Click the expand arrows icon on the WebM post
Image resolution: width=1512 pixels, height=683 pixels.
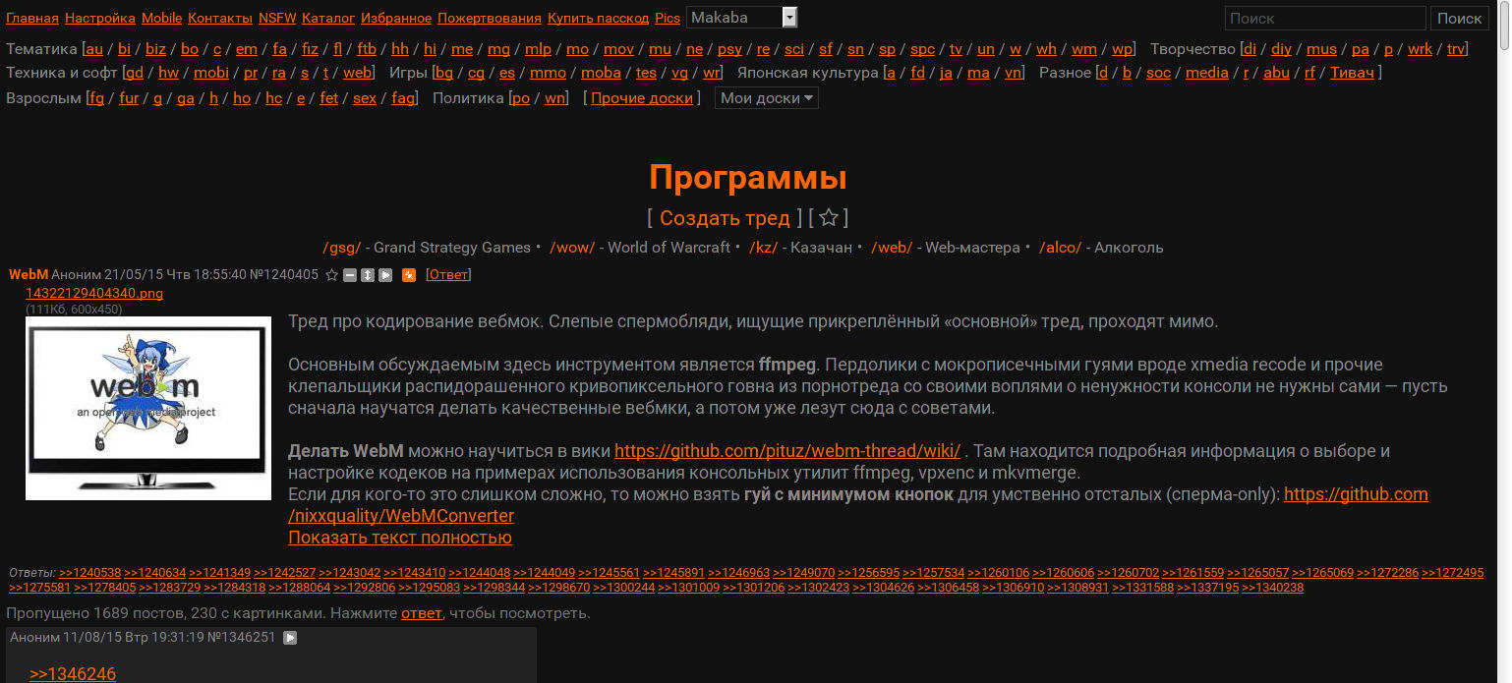[368, 275]
